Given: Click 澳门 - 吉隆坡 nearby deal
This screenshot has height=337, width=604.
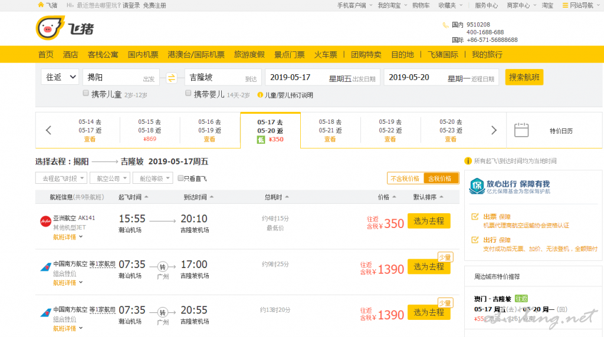Looking at the screenshot, I should pyautogui.click(x=493, y=299).
